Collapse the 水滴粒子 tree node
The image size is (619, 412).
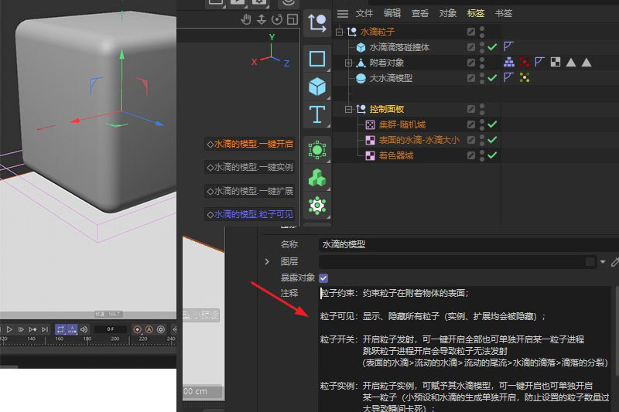pyautogui.click(x=339, y=32)
